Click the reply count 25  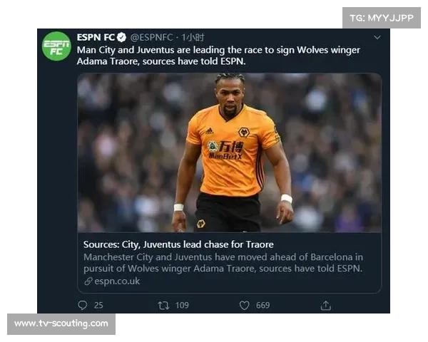pos(98,305)
